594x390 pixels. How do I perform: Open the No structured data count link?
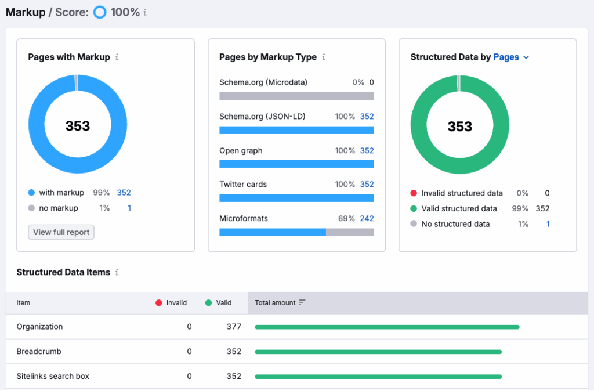click(x=548, y=224)
